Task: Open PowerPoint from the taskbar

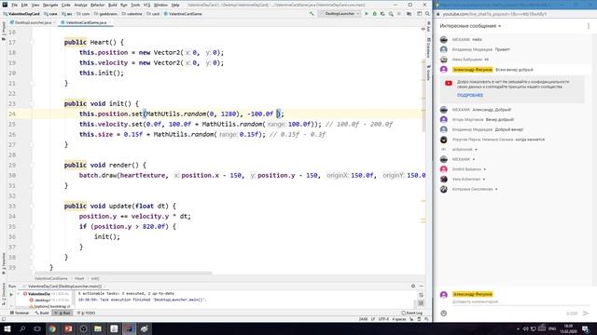Action: (x=68, y=328)
